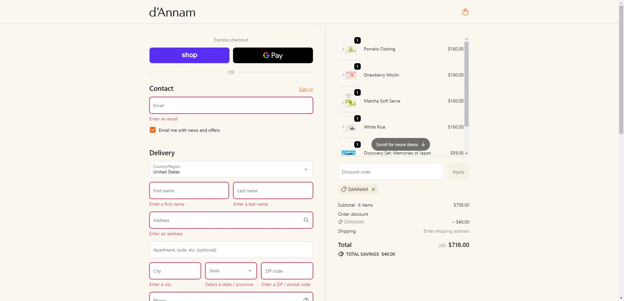Open the shopping bag cart icon
The image size is (624, 301).
(x=465, y=12)
